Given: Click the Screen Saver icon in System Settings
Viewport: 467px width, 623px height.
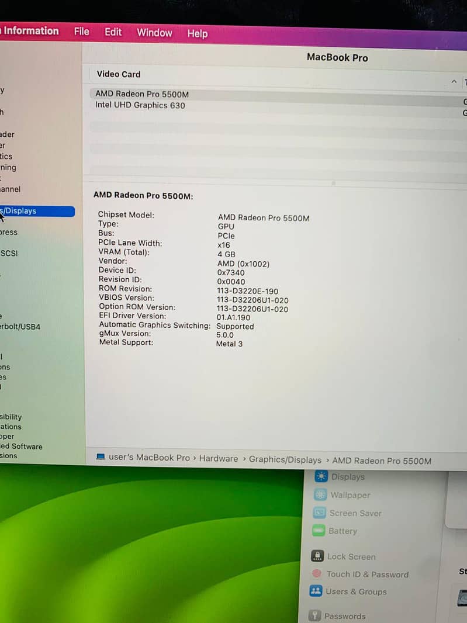Looking at the screenshot, I should [319, 513].
